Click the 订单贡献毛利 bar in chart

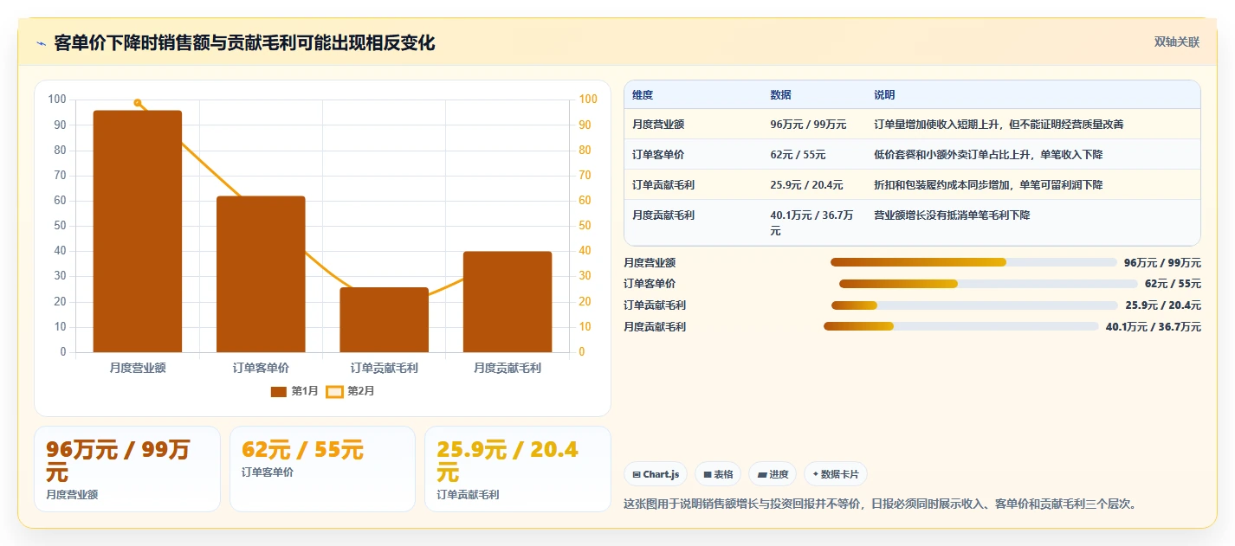pyautogui.click(x=384, y=319)
